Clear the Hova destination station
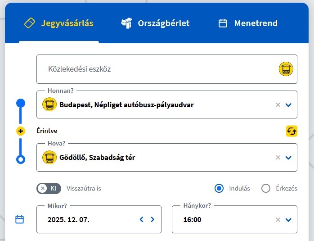This screenshot has height=241, width=314. tap(278, 157)
